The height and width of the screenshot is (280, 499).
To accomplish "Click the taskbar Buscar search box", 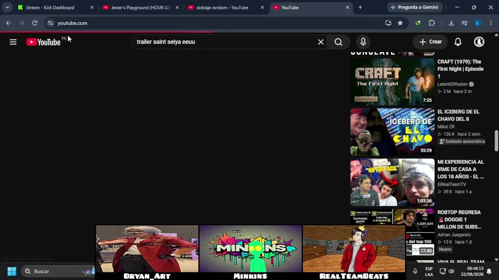I will coord(58,271).
